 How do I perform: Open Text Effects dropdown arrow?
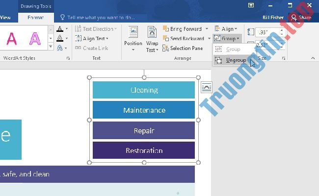[66, 48]
